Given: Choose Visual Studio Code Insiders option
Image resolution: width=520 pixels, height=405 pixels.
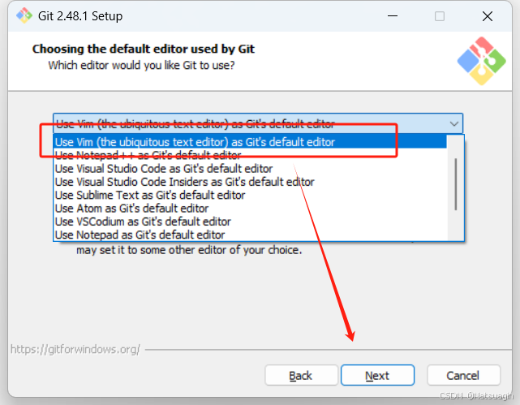Looking at the screenshot, I should coord(250,182).
